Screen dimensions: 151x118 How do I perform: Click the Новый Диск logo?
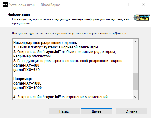pyautogui.click(x=142, y=18)
